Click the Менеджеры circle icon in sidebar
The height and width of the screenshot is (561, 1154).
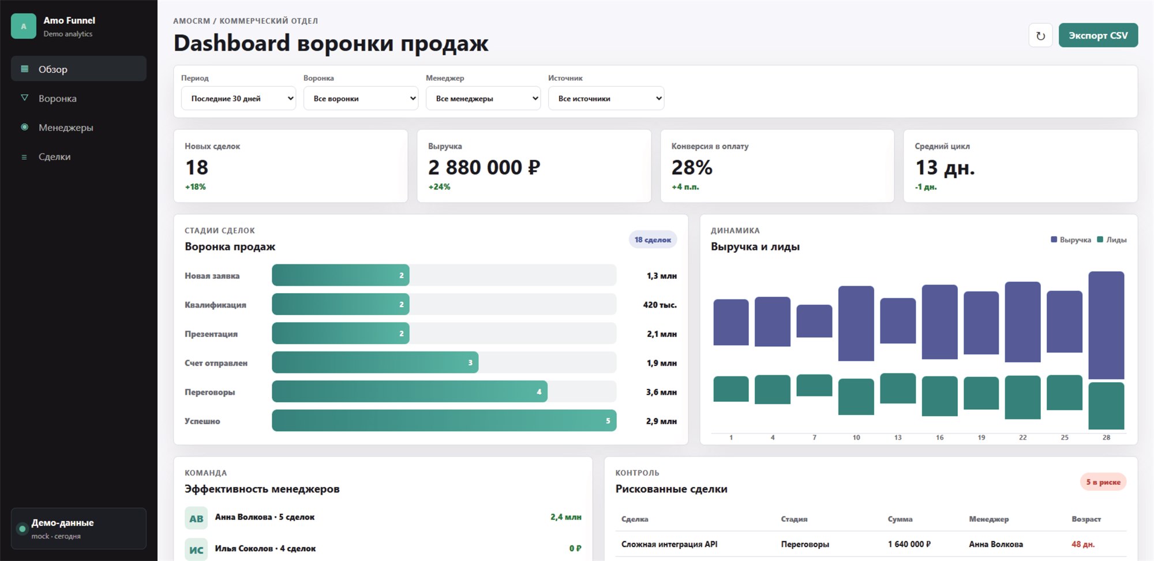coord(24,127)
